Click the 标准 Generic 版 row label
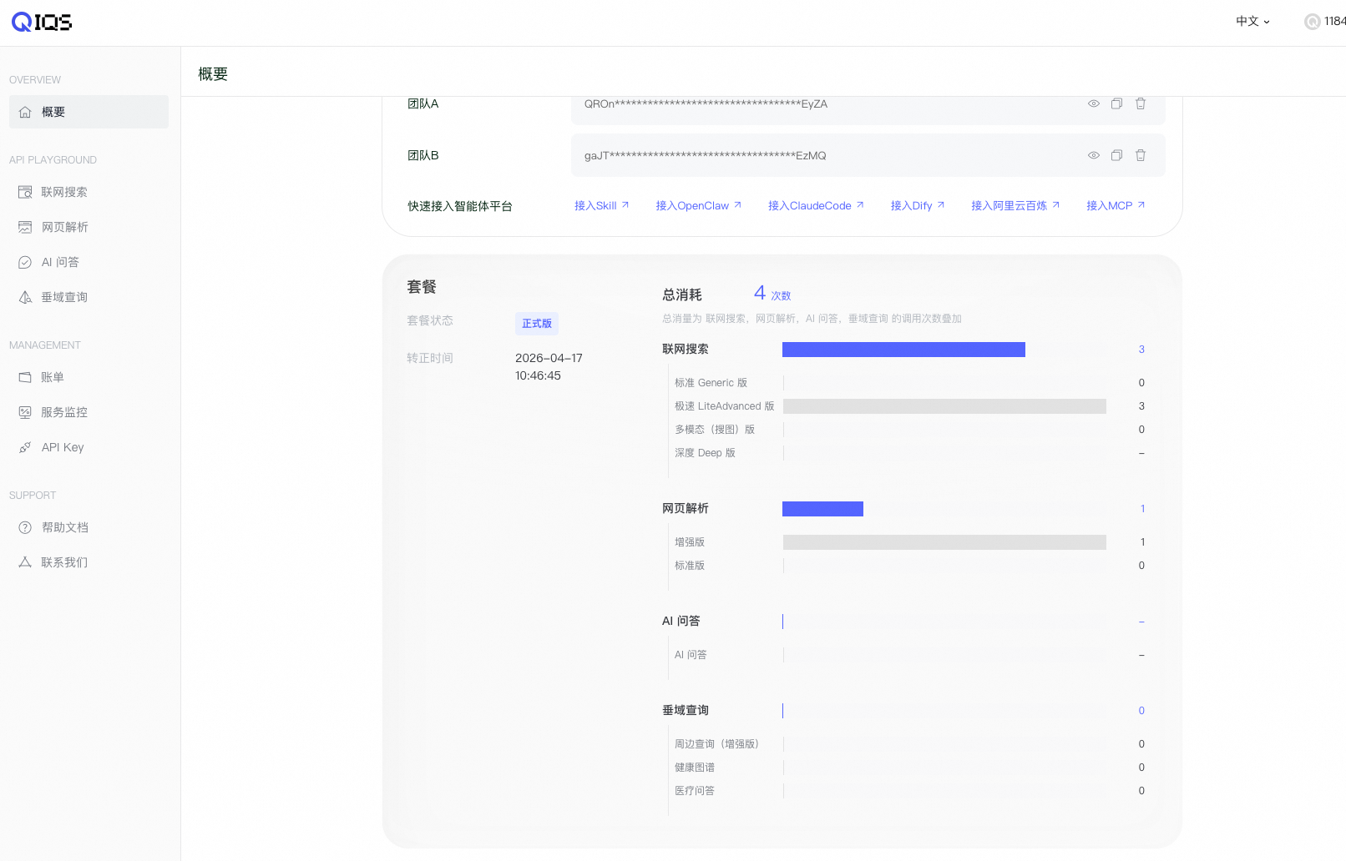The image size is (1346, 861). [711, 383]
